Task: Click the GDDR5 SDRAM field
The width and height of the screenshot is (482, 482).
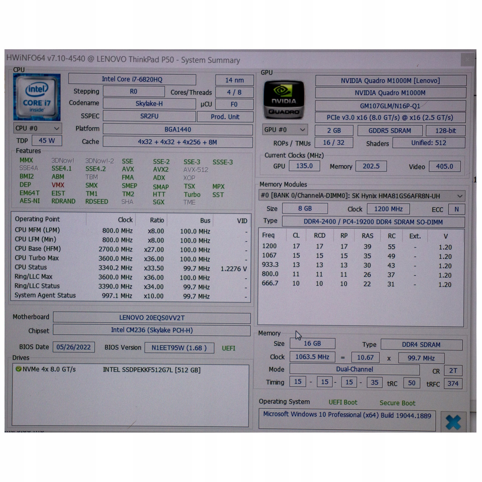Action: pyautogui.click(x=390, y=131)
